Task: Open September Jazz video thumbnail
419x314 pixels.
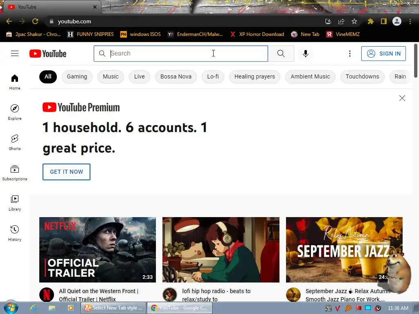Action: [x=344, y=250]
